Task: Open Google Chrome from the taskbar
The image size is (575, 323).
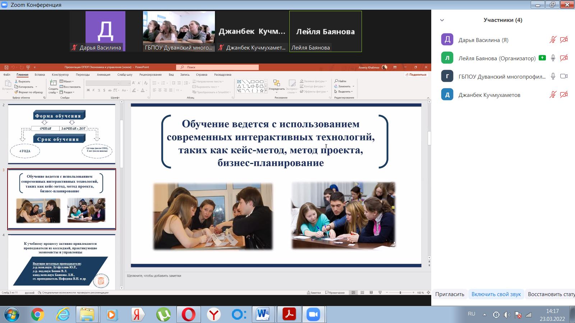Action: (37, 315)
